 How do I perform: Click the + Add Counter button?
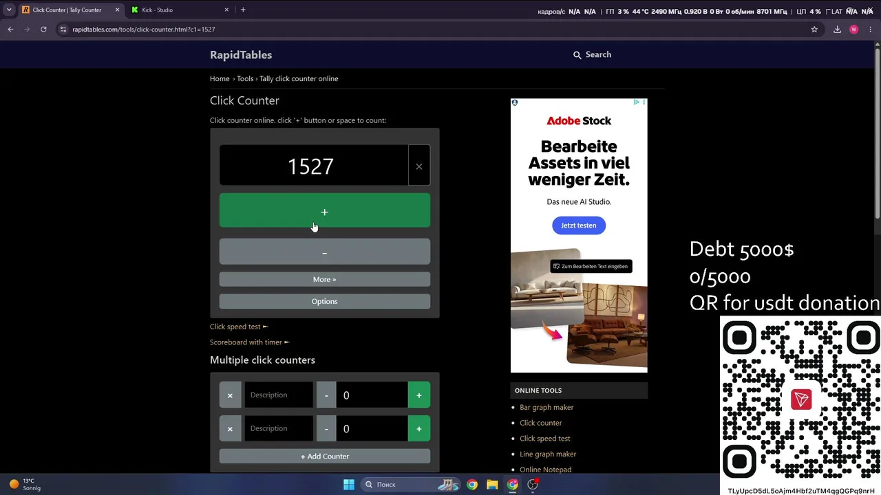coord(325,456)
